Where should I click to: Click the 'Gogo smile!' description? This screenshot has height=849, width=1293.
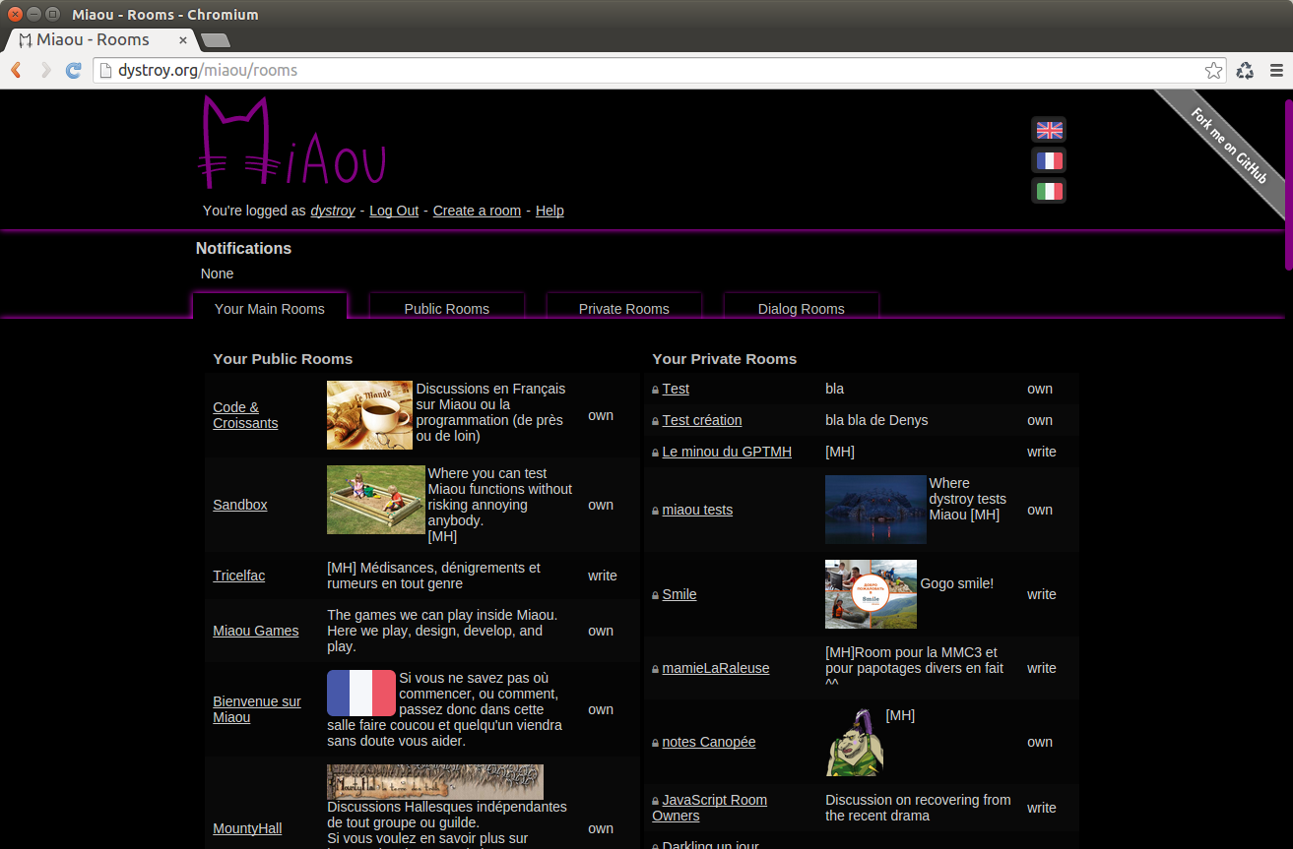coord(957,583)
